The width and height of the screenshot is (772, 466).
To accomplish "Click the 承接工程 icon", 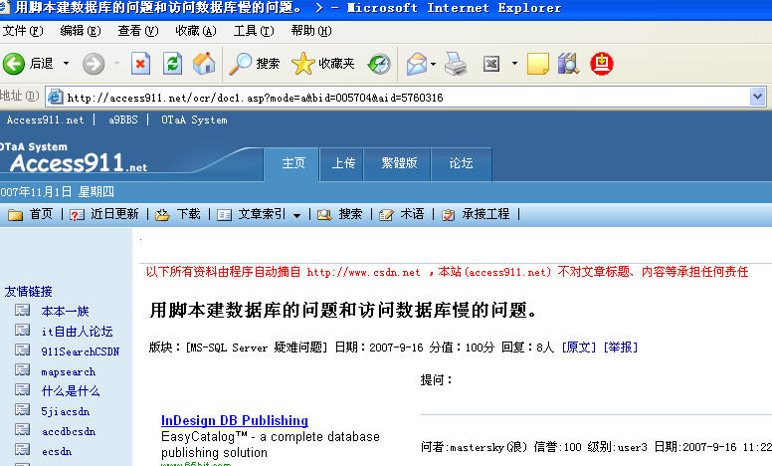I will (448, 215).
